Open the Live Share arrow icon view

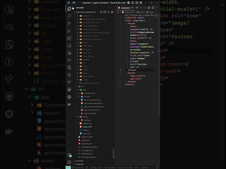click(x=69, y=82)
